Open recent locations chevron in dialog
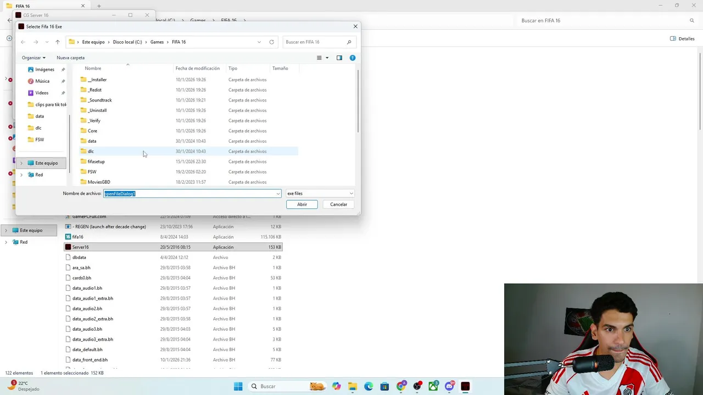 click(46, 42)
